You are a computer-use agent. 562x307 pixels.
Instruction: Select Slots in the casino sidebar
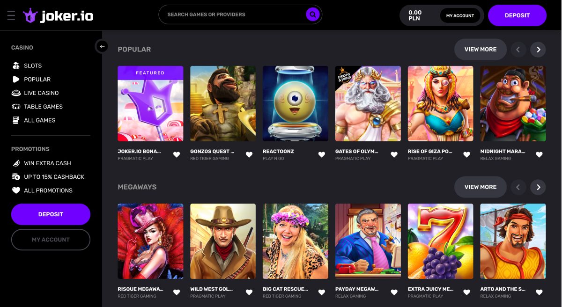[x=33, y=66]
